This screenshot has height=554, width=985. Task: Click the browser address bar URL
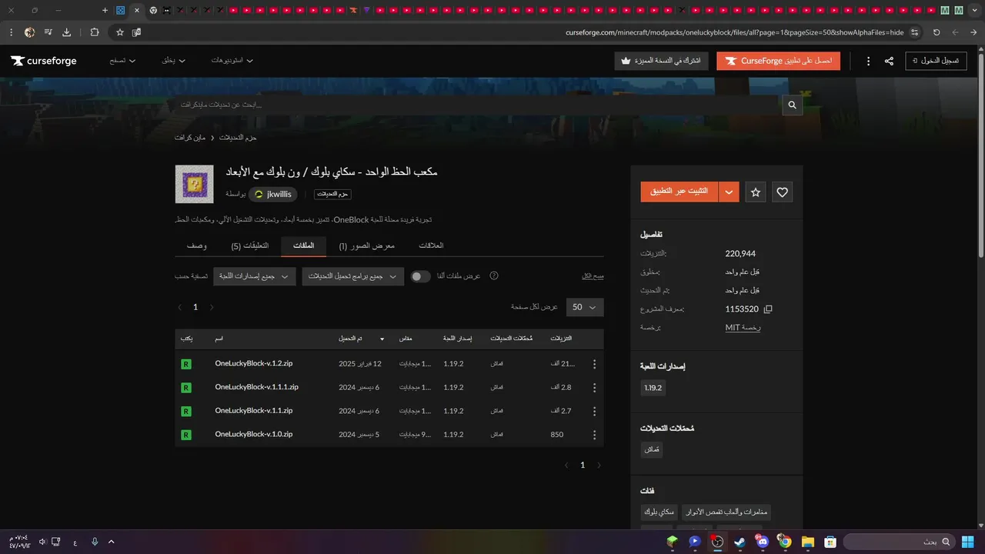click(x=734, y=32)
